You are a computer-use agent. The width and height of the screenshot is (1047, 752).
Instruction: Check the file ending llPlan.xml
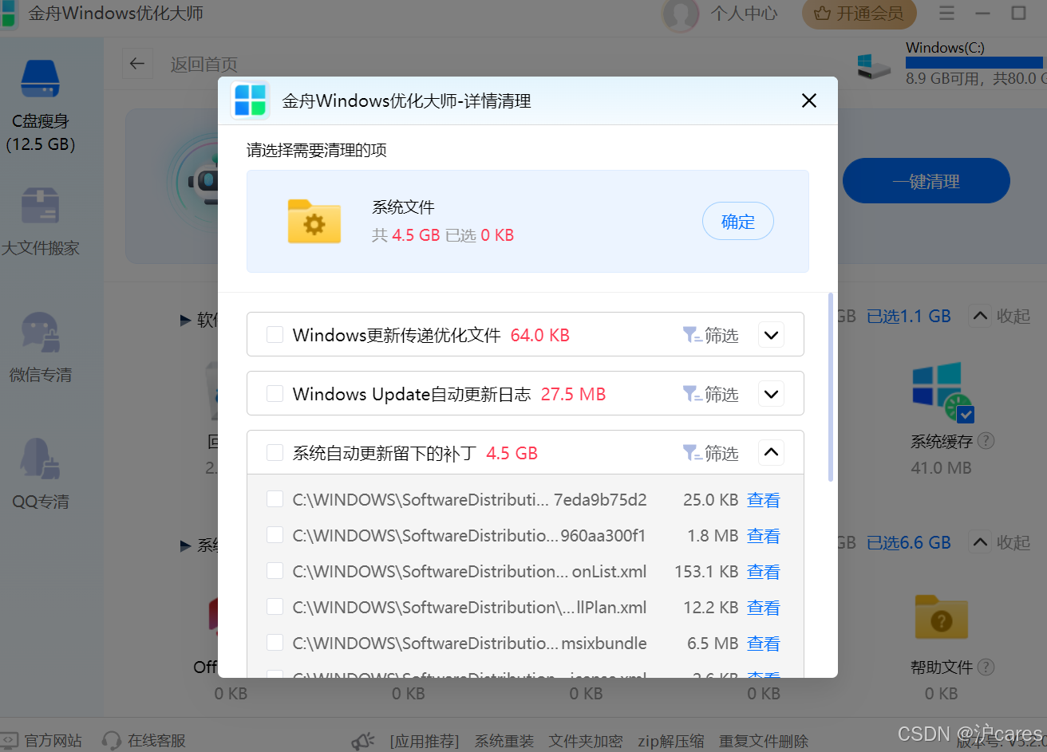tap(275, 607)
